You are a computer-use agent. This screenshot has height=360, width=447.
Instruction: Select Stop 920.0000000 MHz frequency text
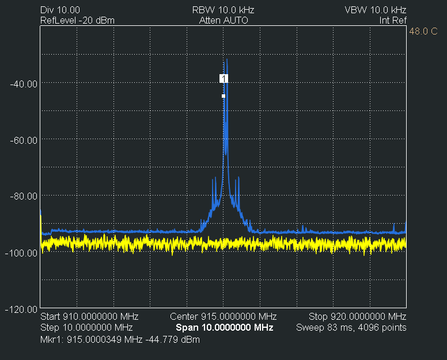coord(358,316)
